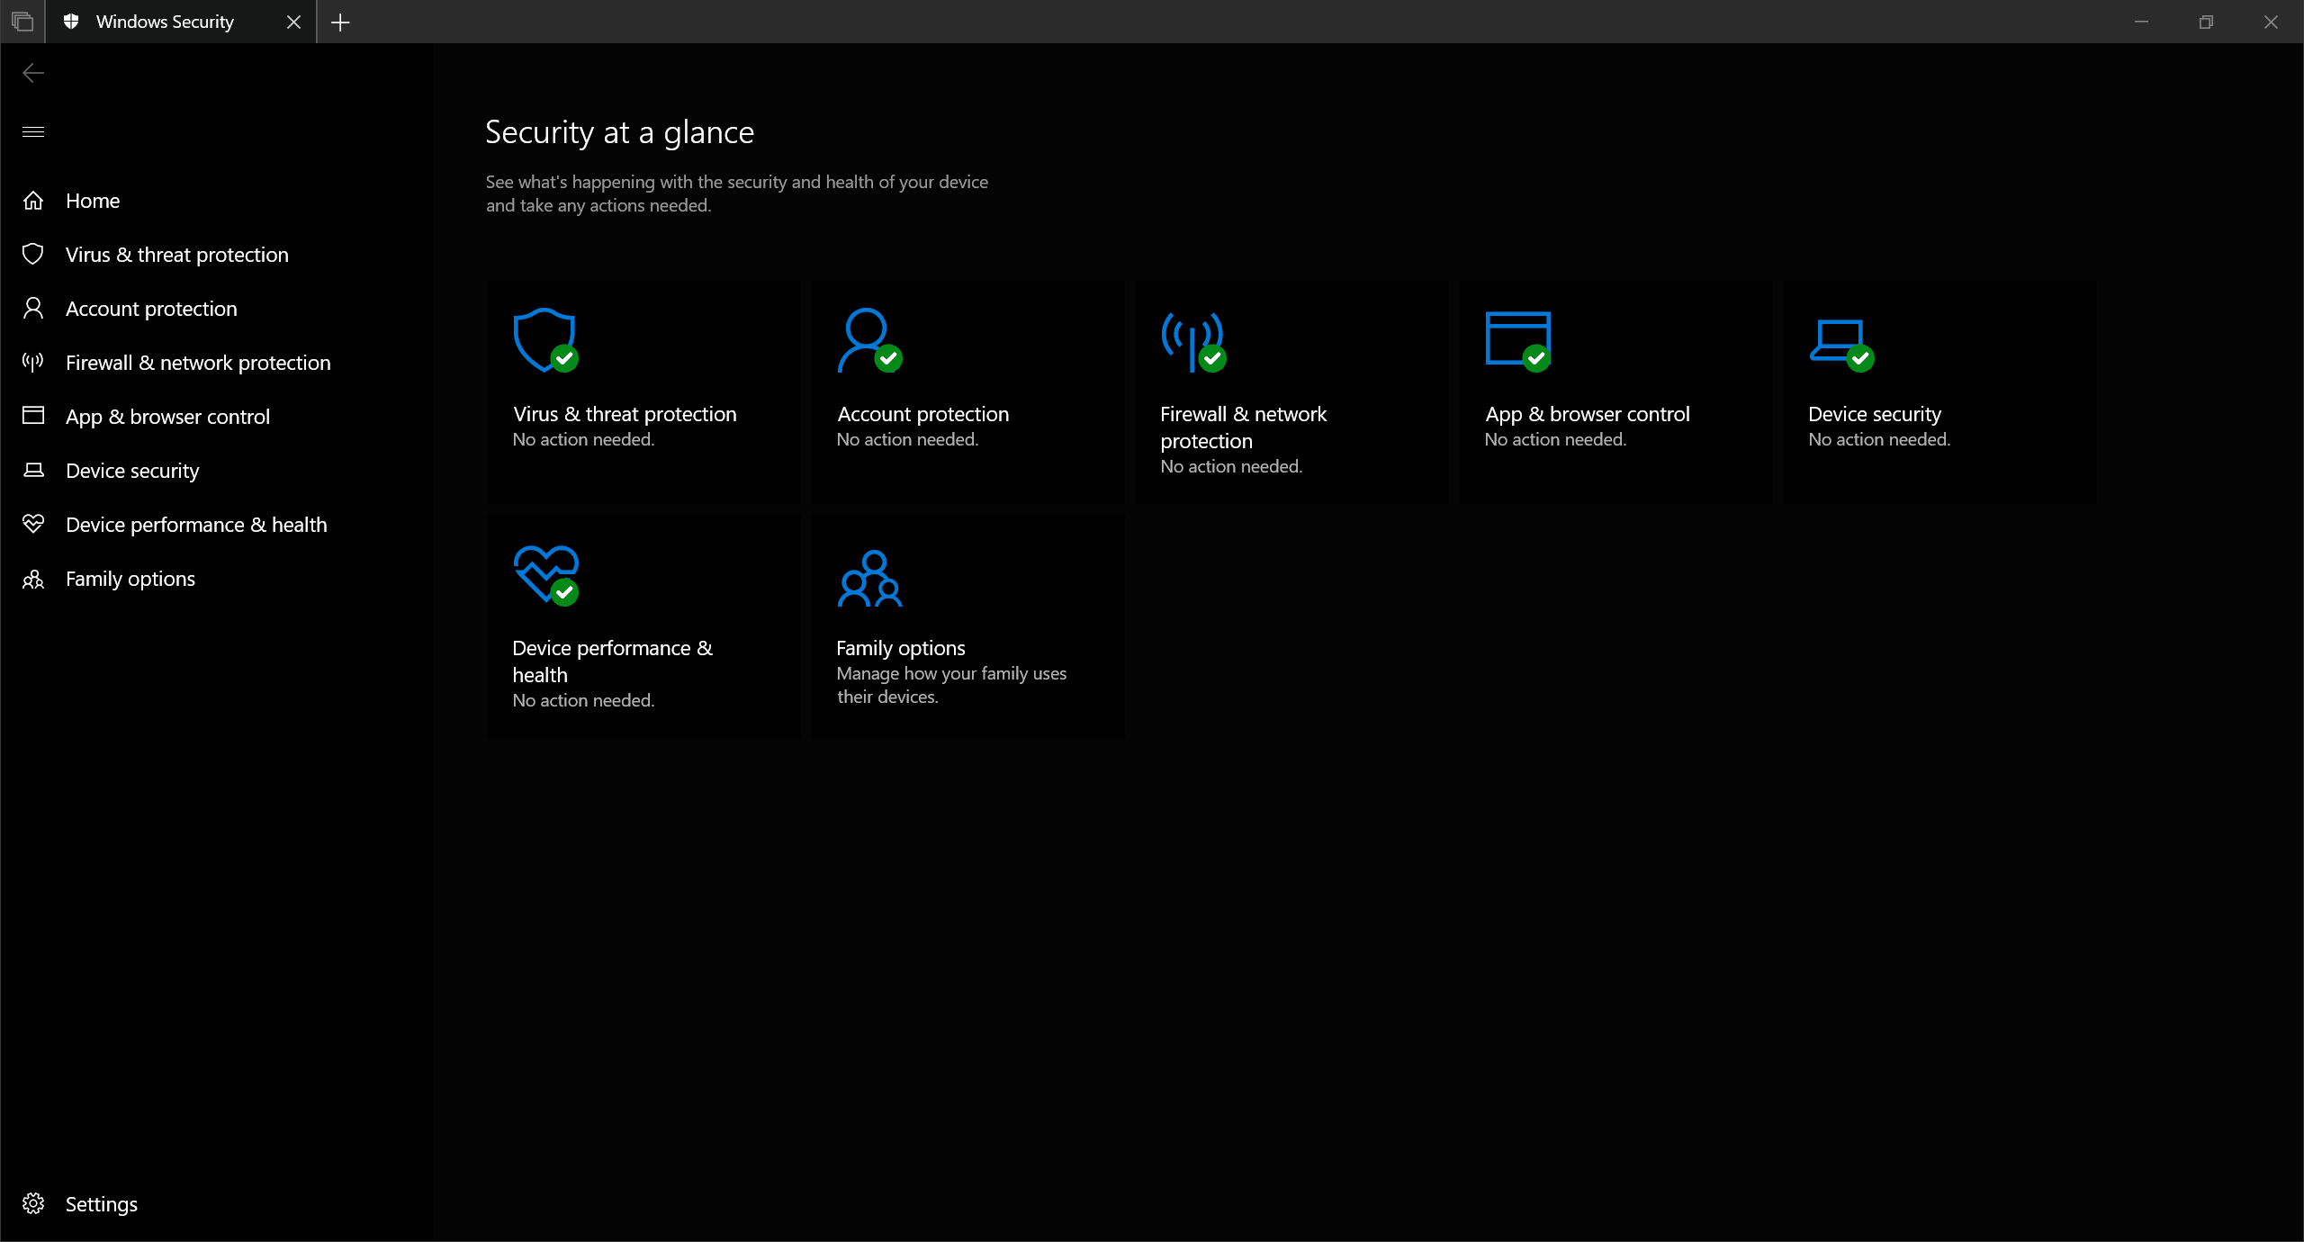The width and height of the screenshot is (2304, 1242).
Task: Open Virus & threat protection from sidebar
Action: pos(176,255)
